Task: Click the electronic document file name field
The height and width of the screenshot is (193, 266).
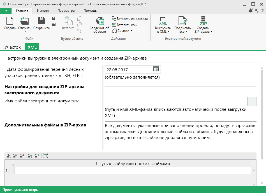Action: (x=176, y=101)
